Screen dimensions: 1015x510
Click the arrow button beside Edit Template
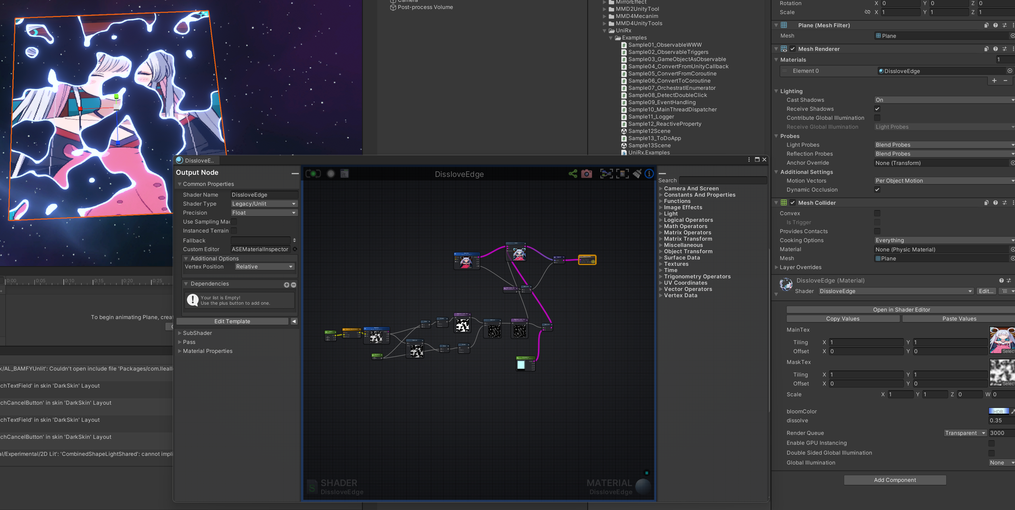pyautogui.click(x=294, y=321)
